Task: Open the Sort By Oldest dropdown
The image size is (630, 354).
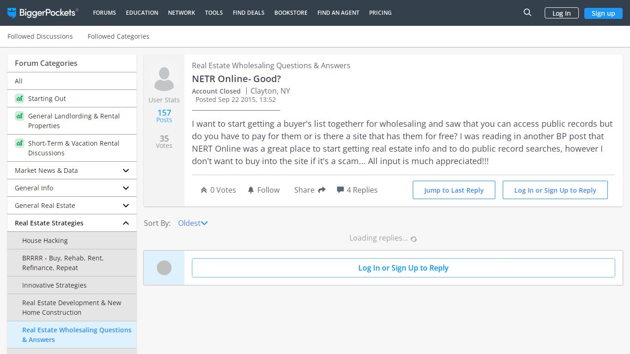Action: point(193,223)
